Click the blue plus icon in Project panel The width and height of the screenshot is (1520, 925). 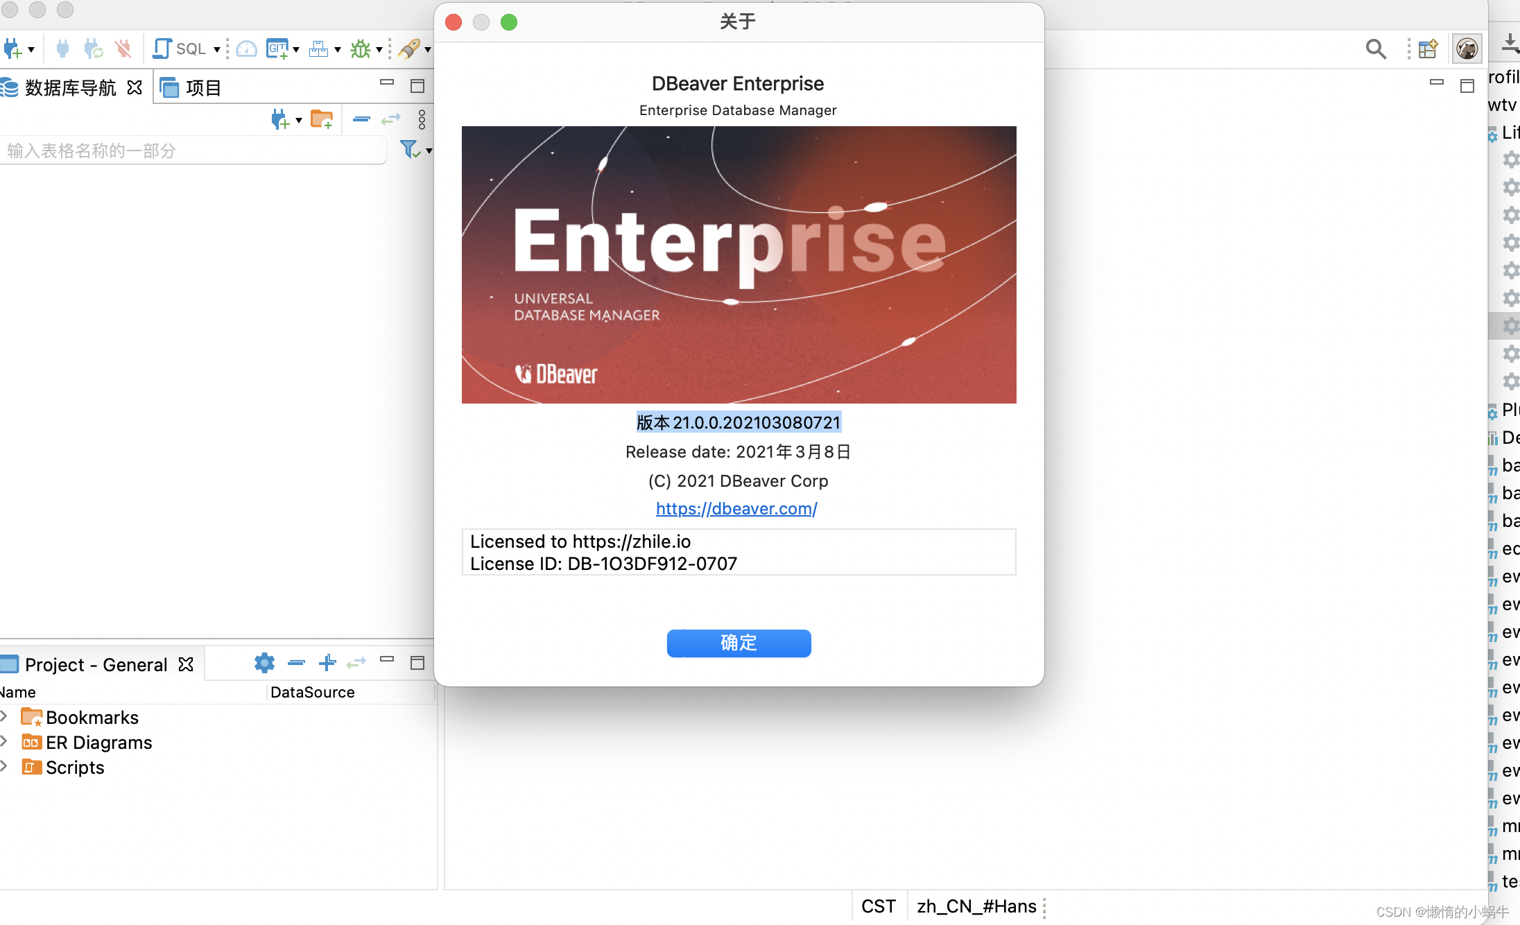point(327,663)
